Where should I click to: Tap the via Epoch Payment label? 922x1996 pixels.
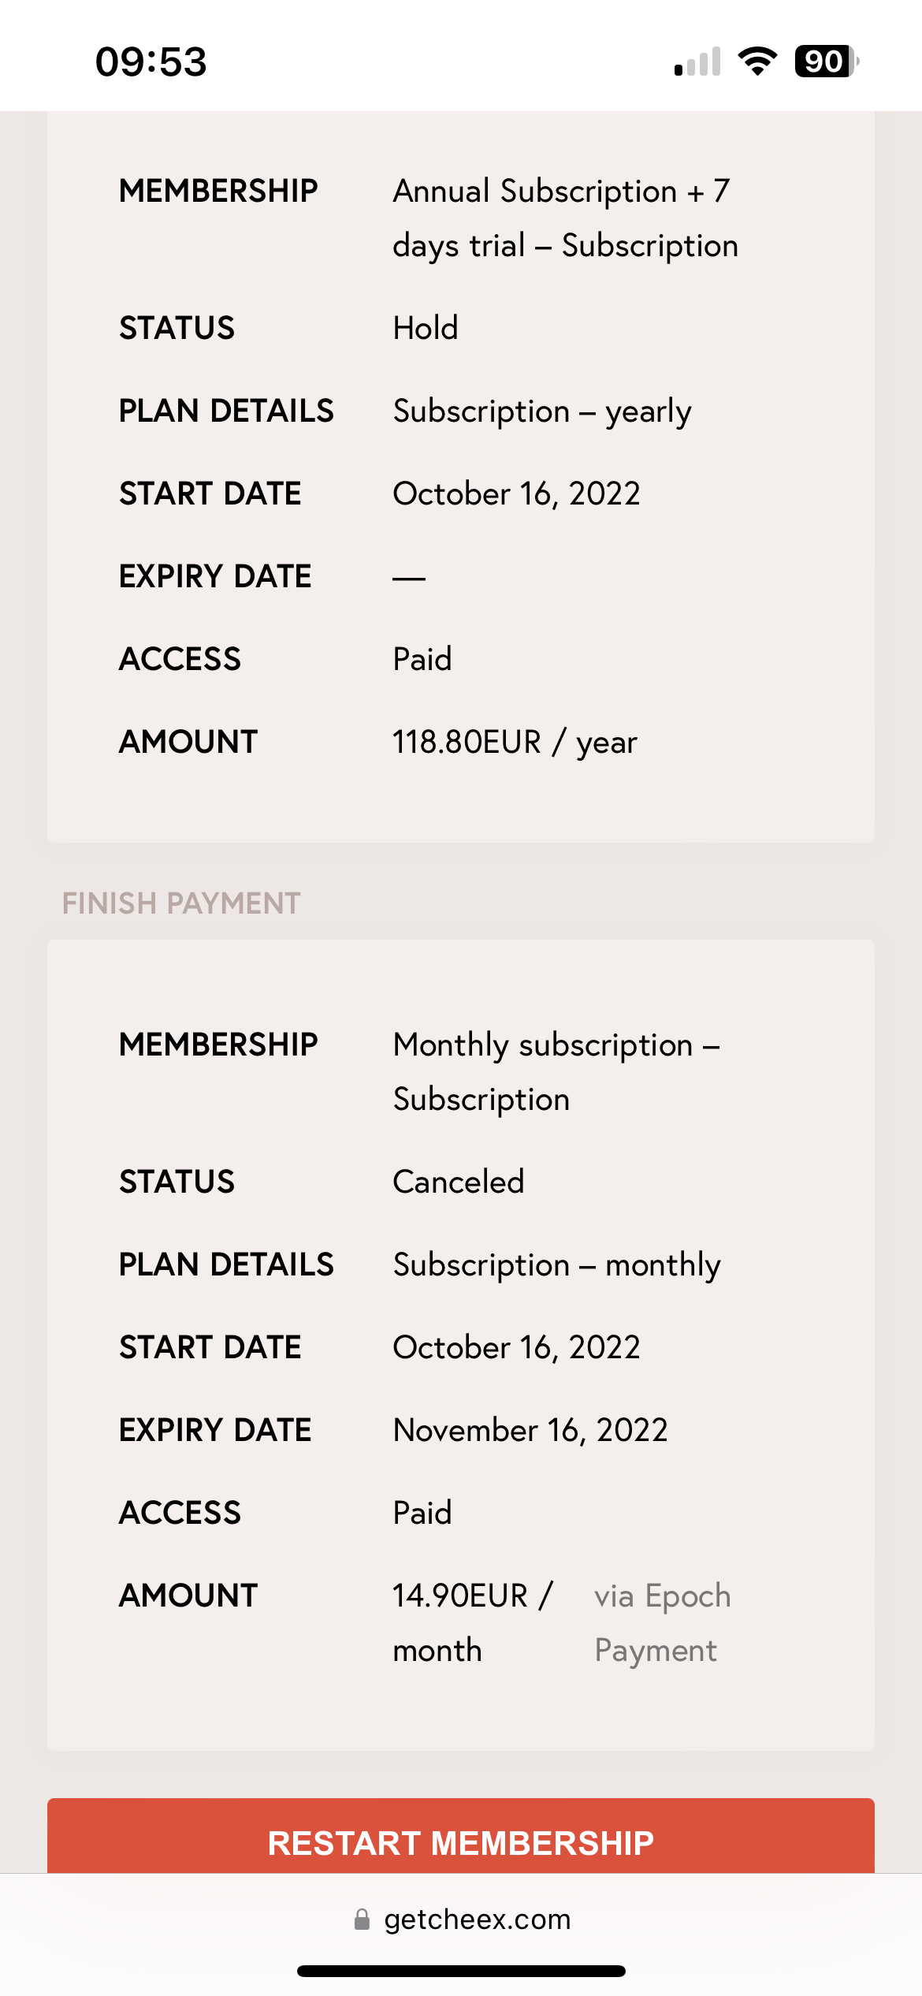663,1622
